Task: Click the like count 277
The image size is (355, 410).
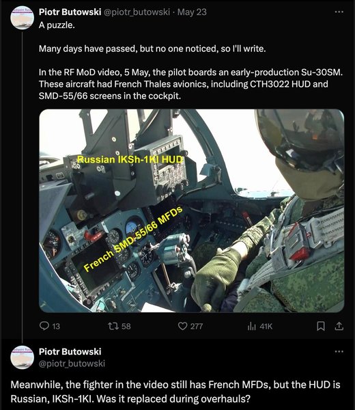Action: pos(197,327)
